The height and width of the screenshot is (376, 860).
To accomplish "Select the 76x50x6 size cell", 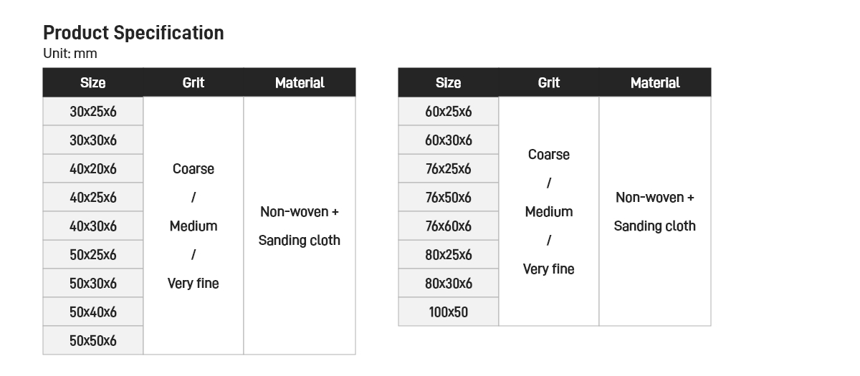I will click(x=448, y=198).
